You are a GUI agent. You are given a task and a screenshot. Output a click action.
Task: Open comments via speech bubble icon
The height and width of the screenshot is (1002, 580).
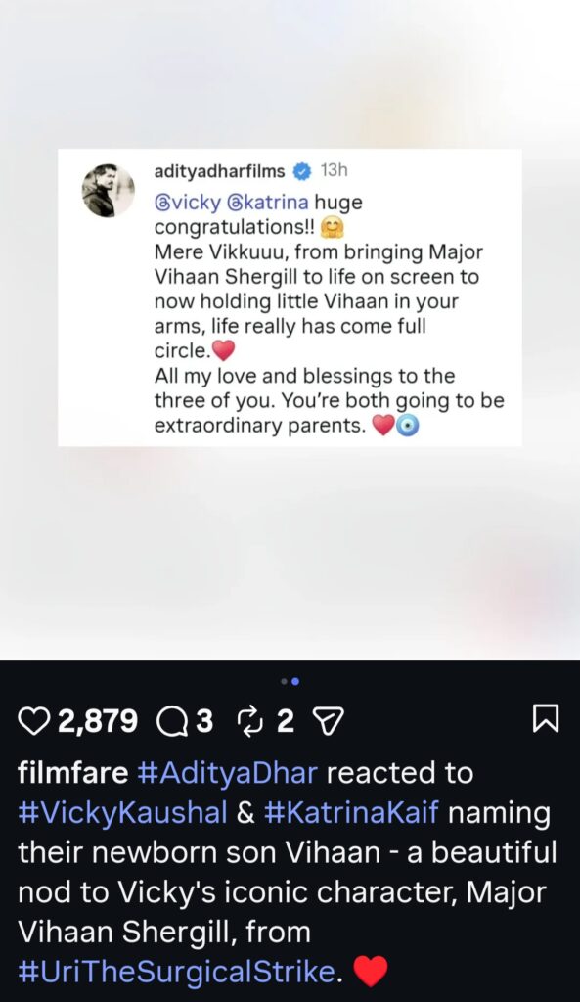click(173, 721)
